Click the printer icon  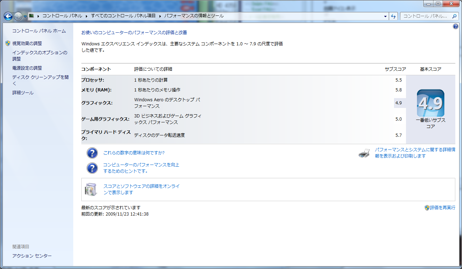[x=364, y=153]
